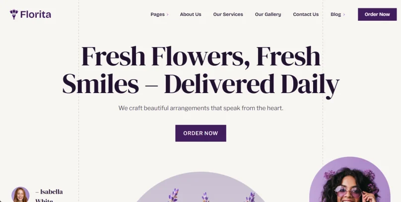The width and height of the screenshot is (401, 202).
Task: Click the middle lavender sprig
Action: (x=205, y=197)
